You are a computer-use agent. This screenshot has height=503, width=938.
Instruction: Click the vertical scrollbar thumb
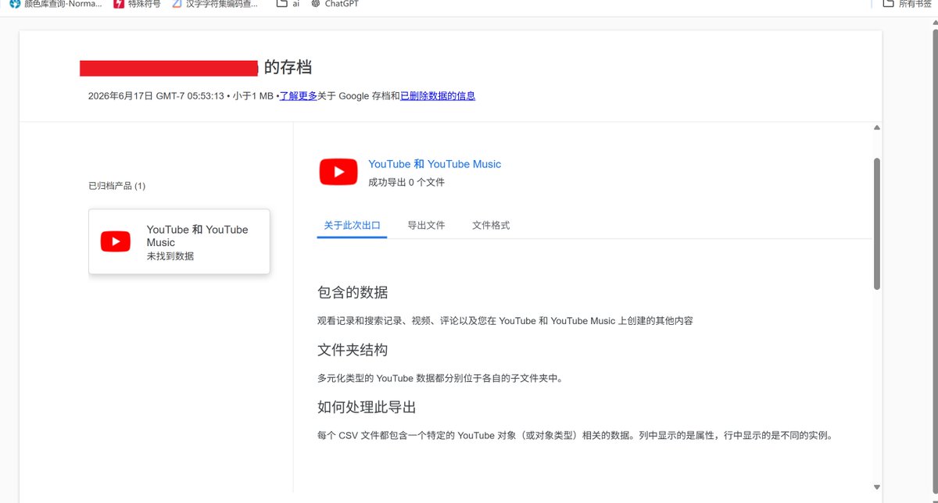pos(877,223)
